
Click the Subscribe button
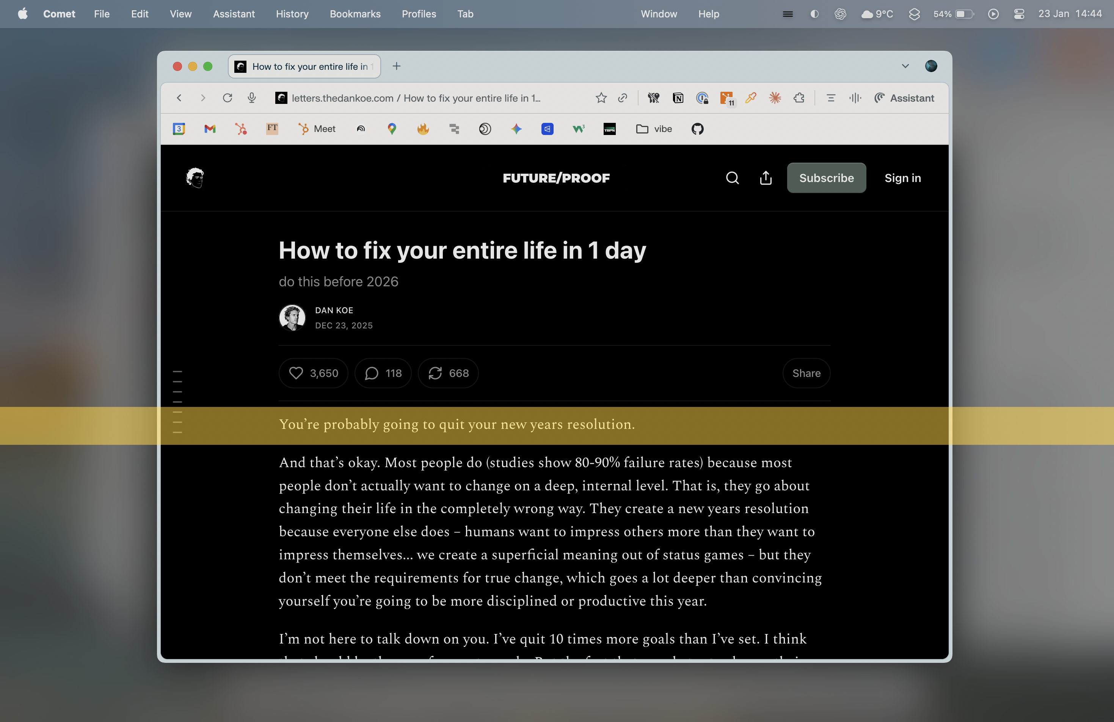point(826,178)
